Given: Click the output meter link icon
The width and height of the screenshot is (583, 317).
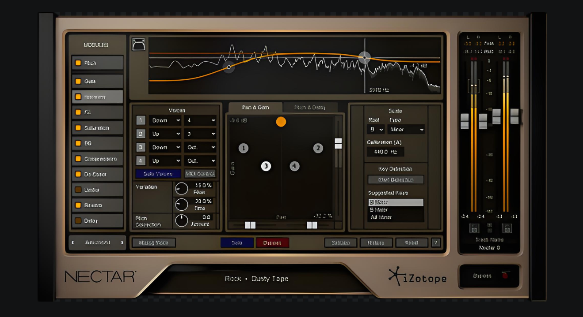Looking at the screenshot, I should coord(507,228).
